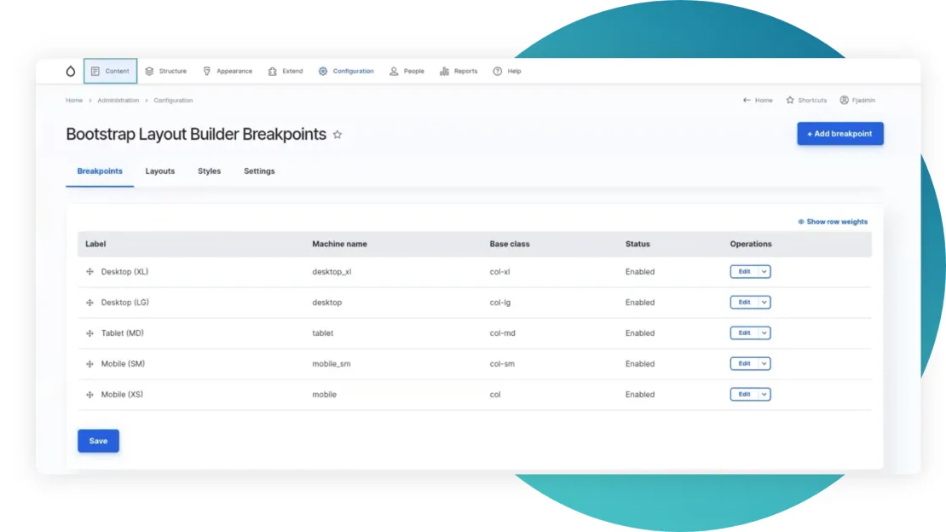Image resolution: width=946 pixels, height=532 pixels.
Task: Click the Configuration breadcrumb link
Action: 173,101
